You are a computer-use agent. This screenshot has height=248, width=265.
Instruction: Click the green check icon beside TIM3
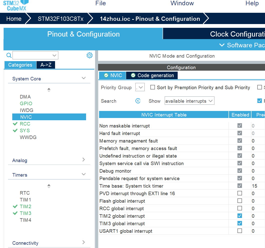point(15,213)
